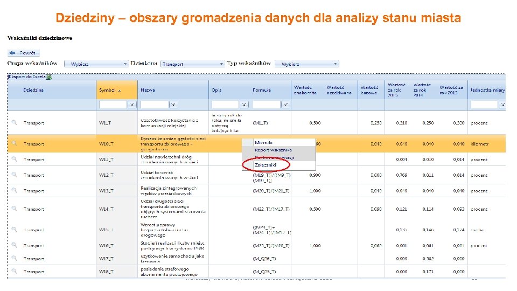Image resolution: width=517 pixels, height=291 pixels.
Task: Click formula cell (M22_T)/(M17_T)
Action: pos(271,209)
